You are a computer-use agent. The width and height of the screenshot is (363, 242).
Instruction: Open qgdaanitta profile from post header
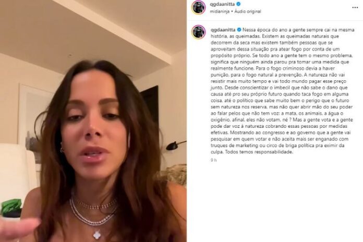(222, 4)
